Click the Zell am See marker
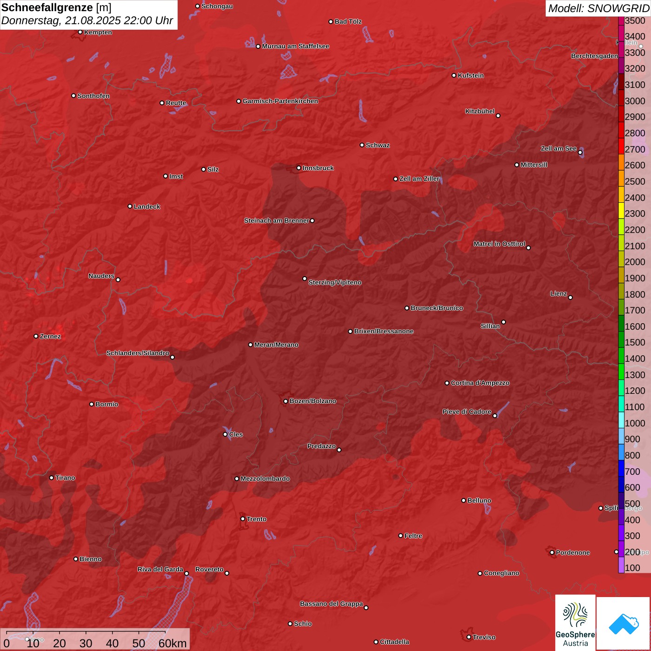651x651 pixels. click(580, 153)
